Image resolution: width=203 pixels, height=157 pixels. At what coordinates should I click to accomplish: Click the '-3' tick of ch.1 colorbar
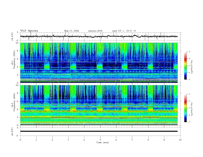189,52
